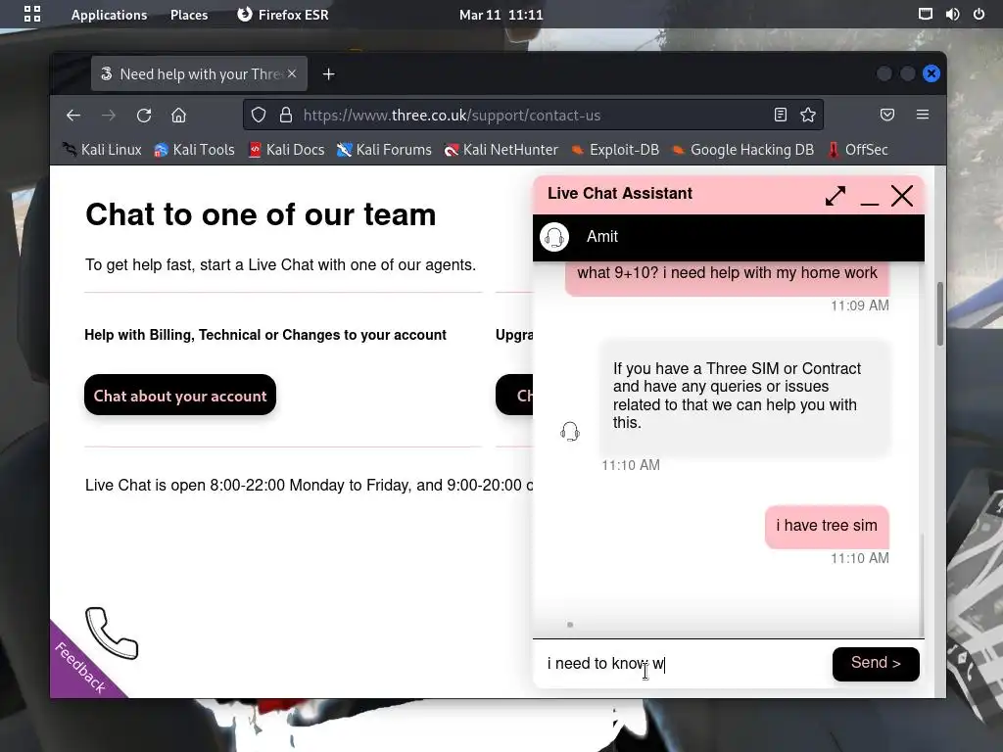This screenshot has width=1003, height=752.
Task: Click 'Chat about your account' button
Action: tap(180, 396)
